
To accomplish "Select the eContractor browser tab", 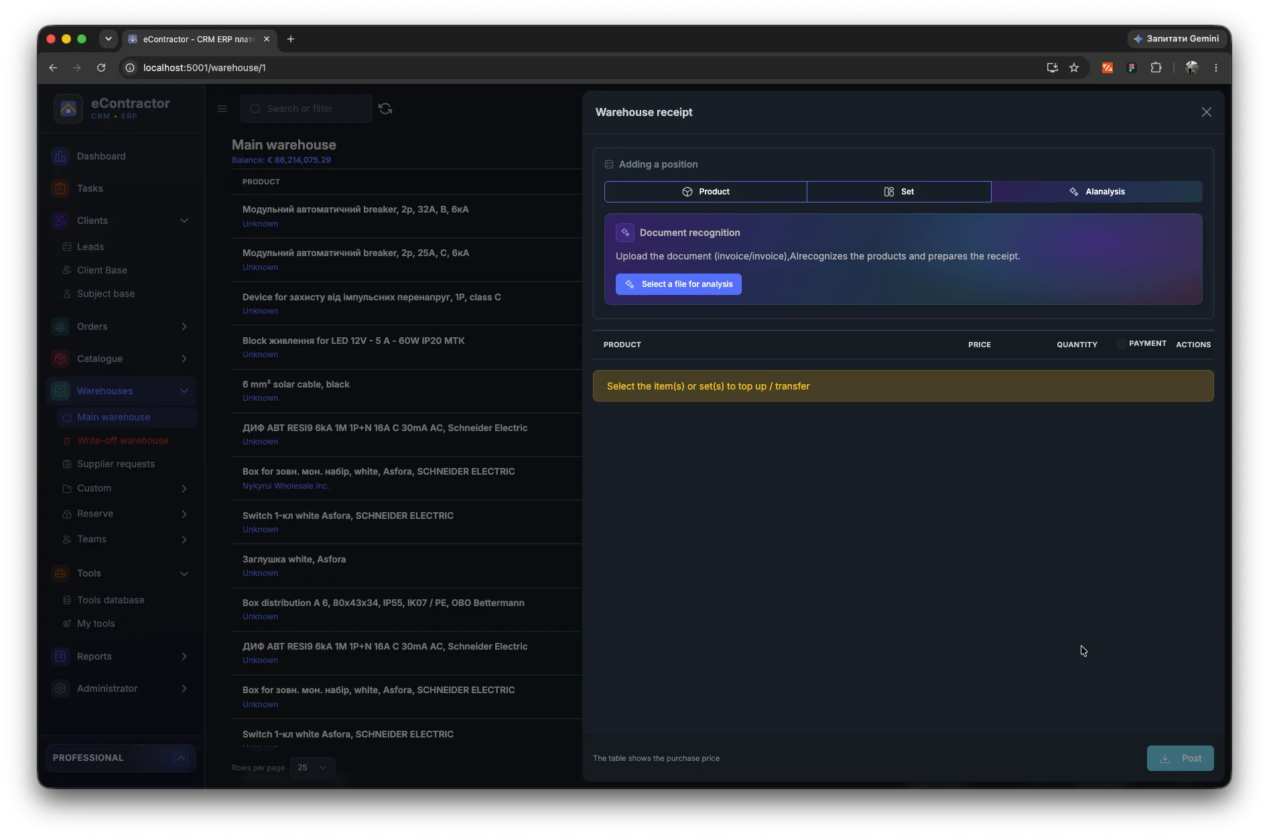I will coord(198,39).
